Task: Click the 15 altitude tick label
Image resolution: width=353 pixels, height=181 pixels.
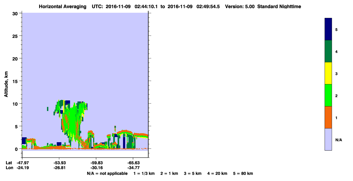Action: click(15, 81)
